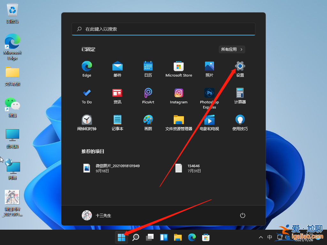Open the Recycle Bin on the desktop
The width and height of the screenshot is (327, 245).
pyautogui.click(x=12, y=10)
